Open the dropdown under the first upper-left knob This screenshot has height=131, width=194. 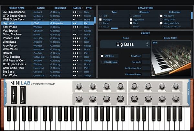coord(79,91)
